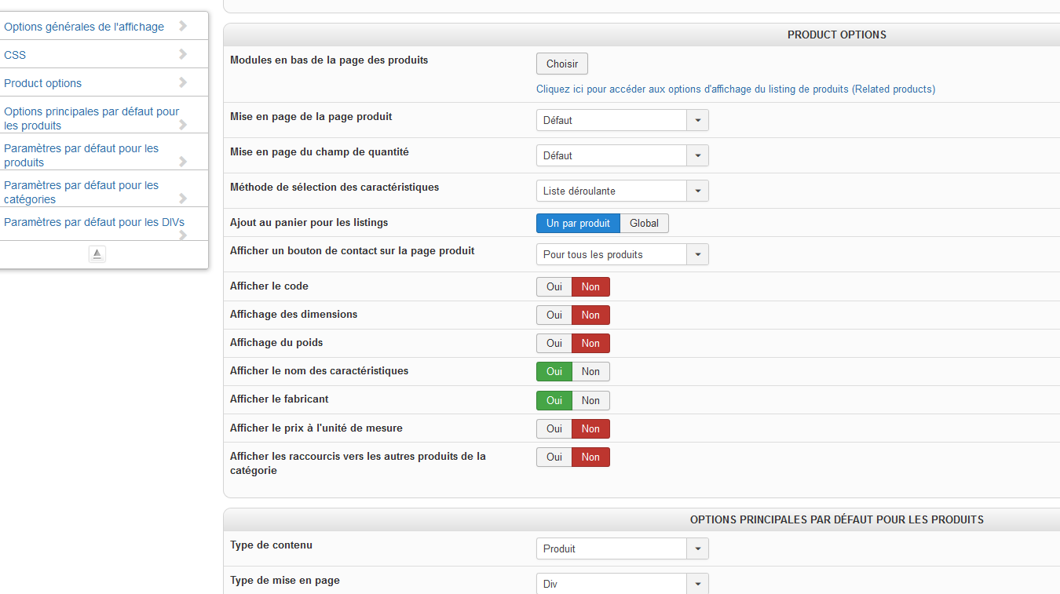1060x594 pixels.
Task: Set Afficher le fabricant to Non
Action: pos(590,400)
